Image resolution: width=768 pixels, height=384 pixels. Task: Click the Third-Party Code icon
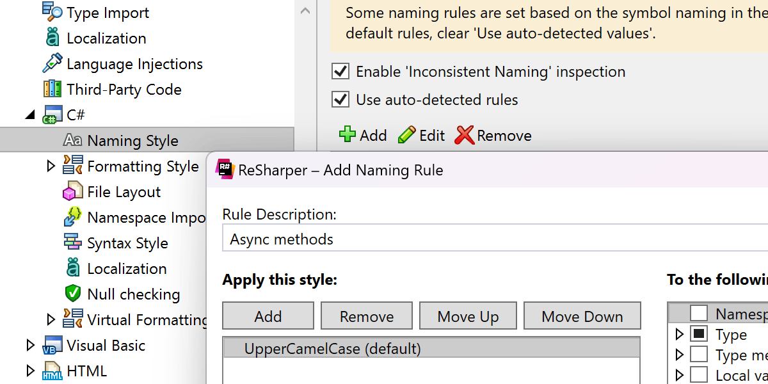click(x=52, y=89)
